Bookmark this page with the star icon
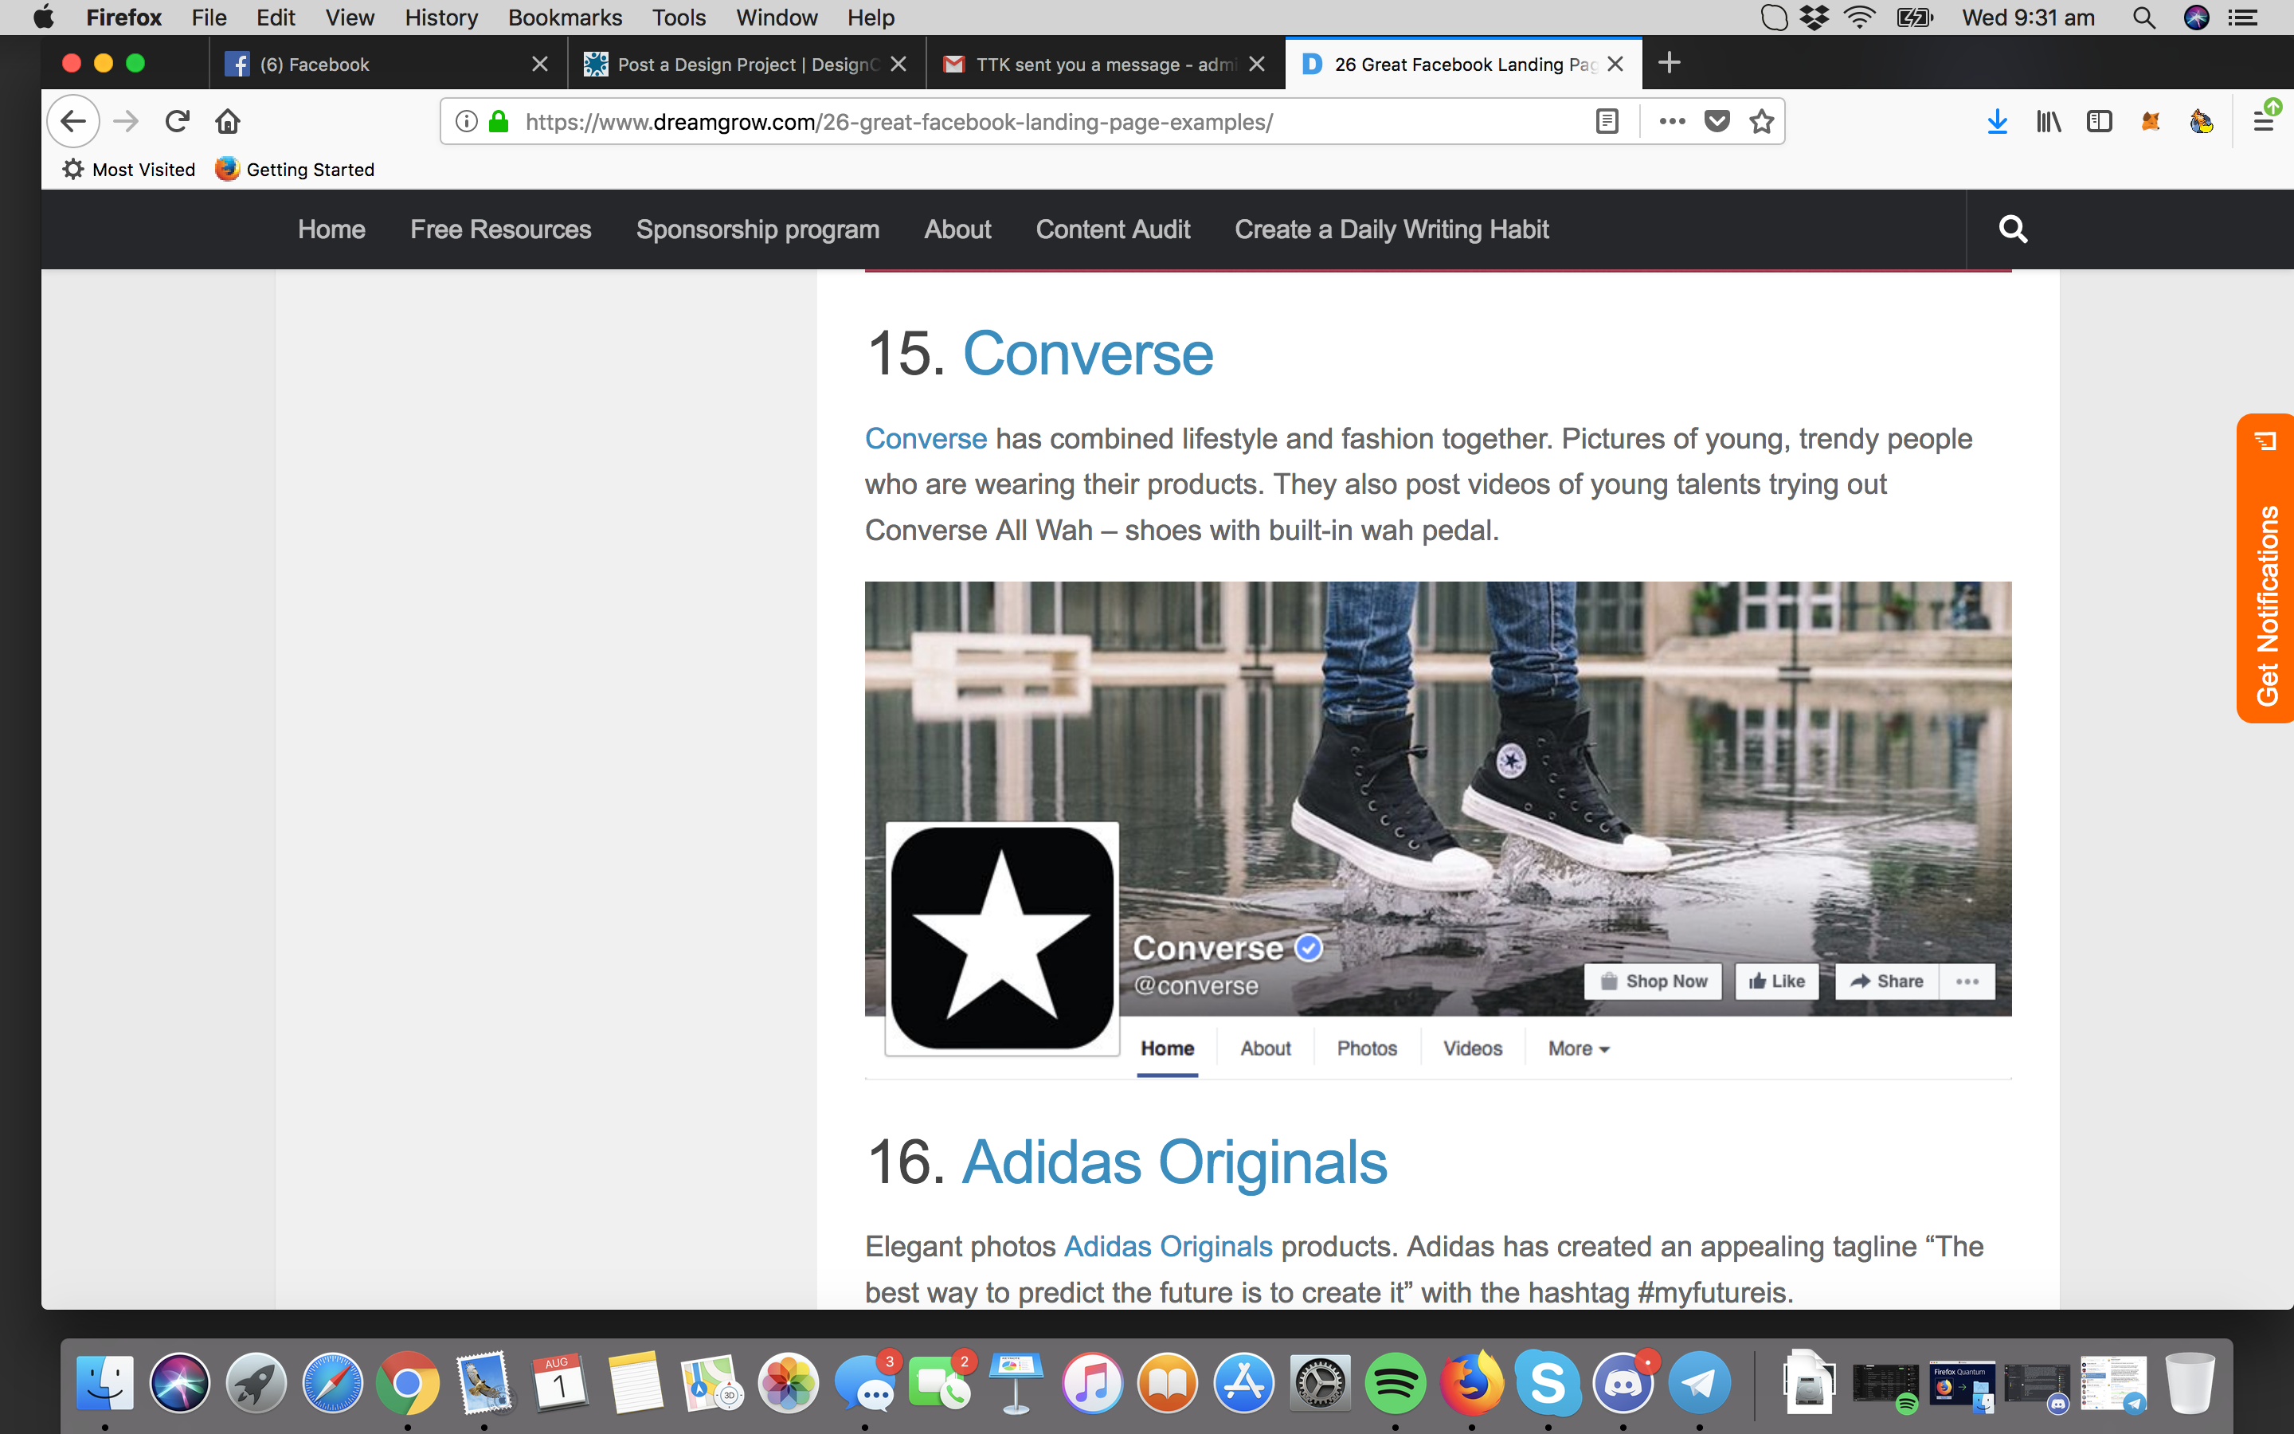The width and height of the screenshot is (2294, 1434). point(1761,121)
